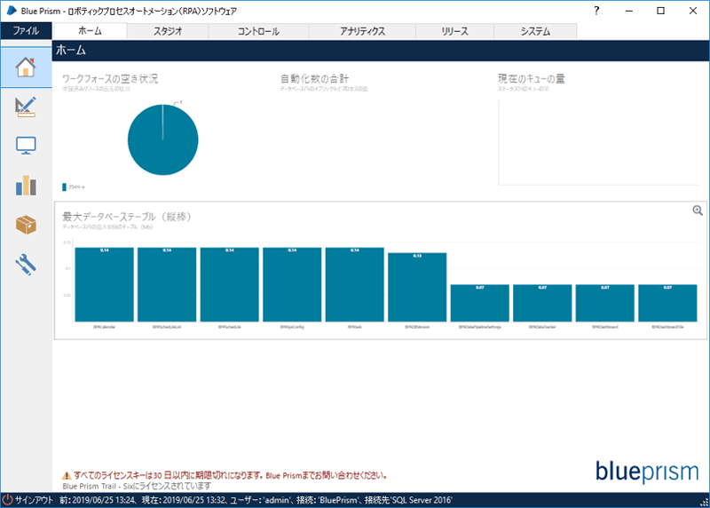710x508 pixels.
Task: Click the BPACalendar bar in chart
Action: click(105, 284)
